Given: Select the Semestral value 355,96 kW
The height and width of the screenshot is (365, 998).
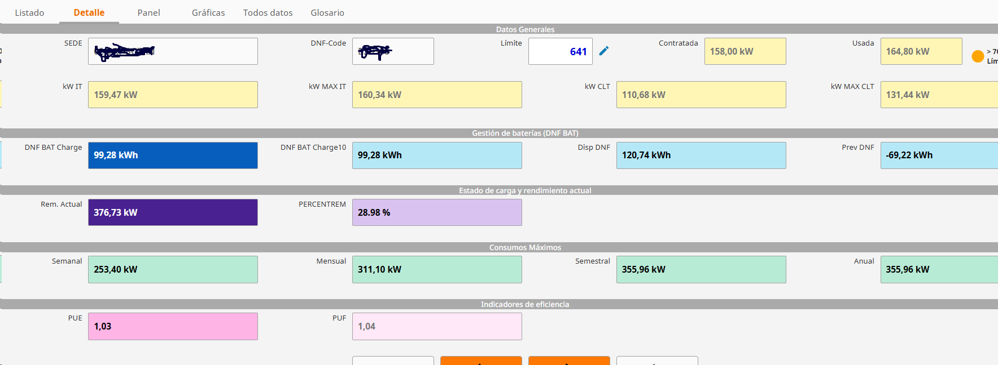Looking at the screenshot, I should click(701, 269).
